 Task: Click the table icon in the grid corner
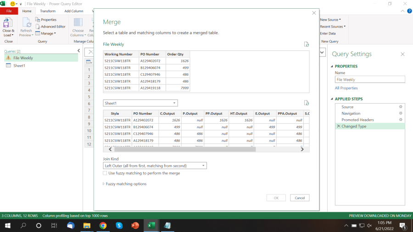(x=89, y=62)
